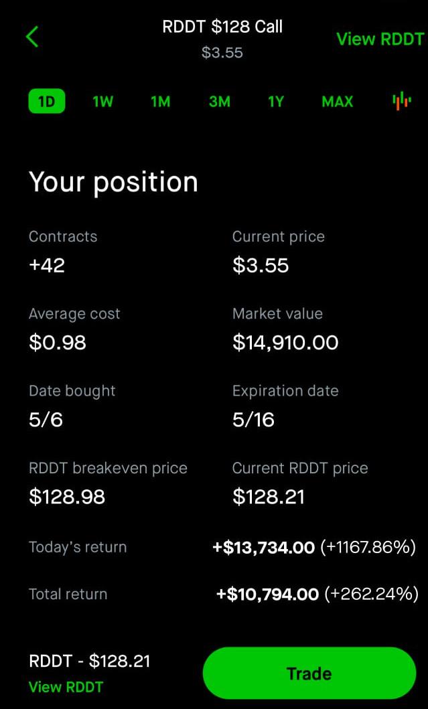Screen dimensions: 428x709
Task: Tap the Average cost $0.98 figure
Action: [x=58, y=342]
